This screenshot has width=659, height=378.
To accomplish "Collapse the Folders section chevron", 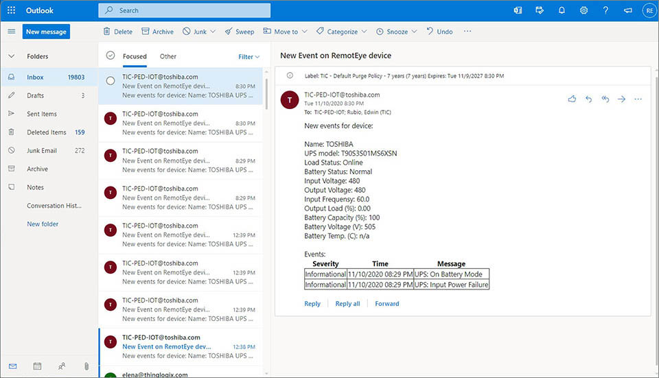I will [12, 56].
